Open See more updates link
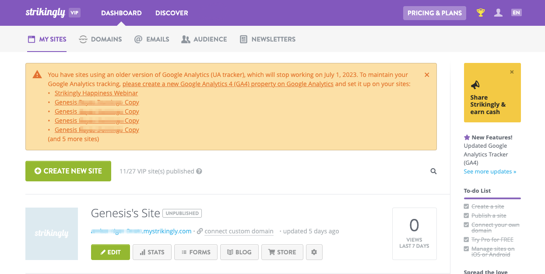545x274 pixels. [490, 172]
